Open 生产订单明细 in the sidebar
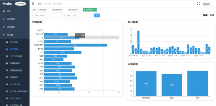Viewport: 216px width, 106px height. point(15,56)
